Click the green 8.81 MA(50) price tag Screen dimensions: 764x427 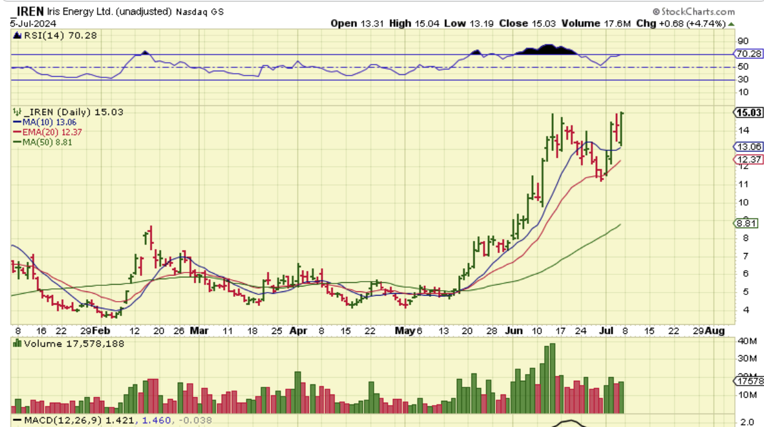(746, 223)
